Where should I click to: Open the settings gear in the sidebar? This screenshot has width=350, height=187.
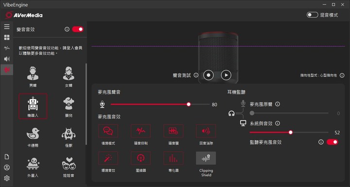click(x=7, y=178)
